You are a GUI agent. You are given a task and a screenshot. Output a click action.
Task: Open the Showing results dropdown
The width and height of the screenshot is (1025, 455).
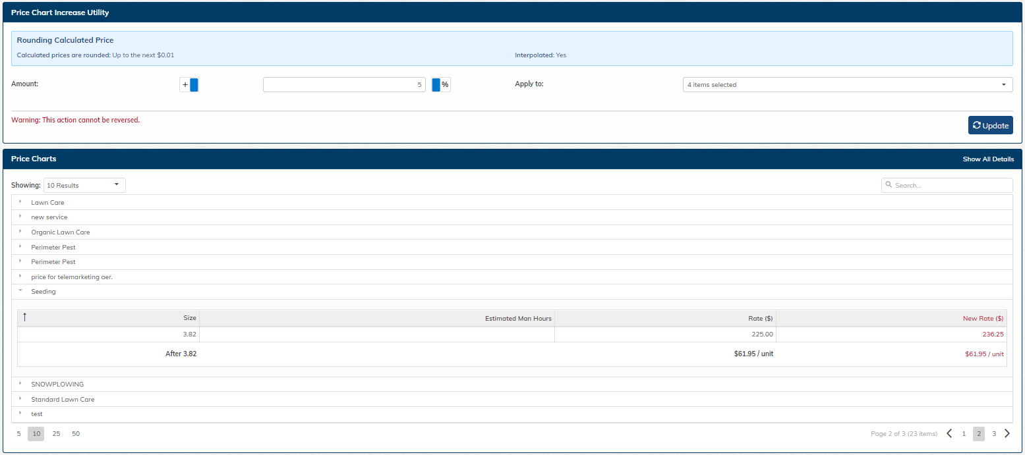84,186
